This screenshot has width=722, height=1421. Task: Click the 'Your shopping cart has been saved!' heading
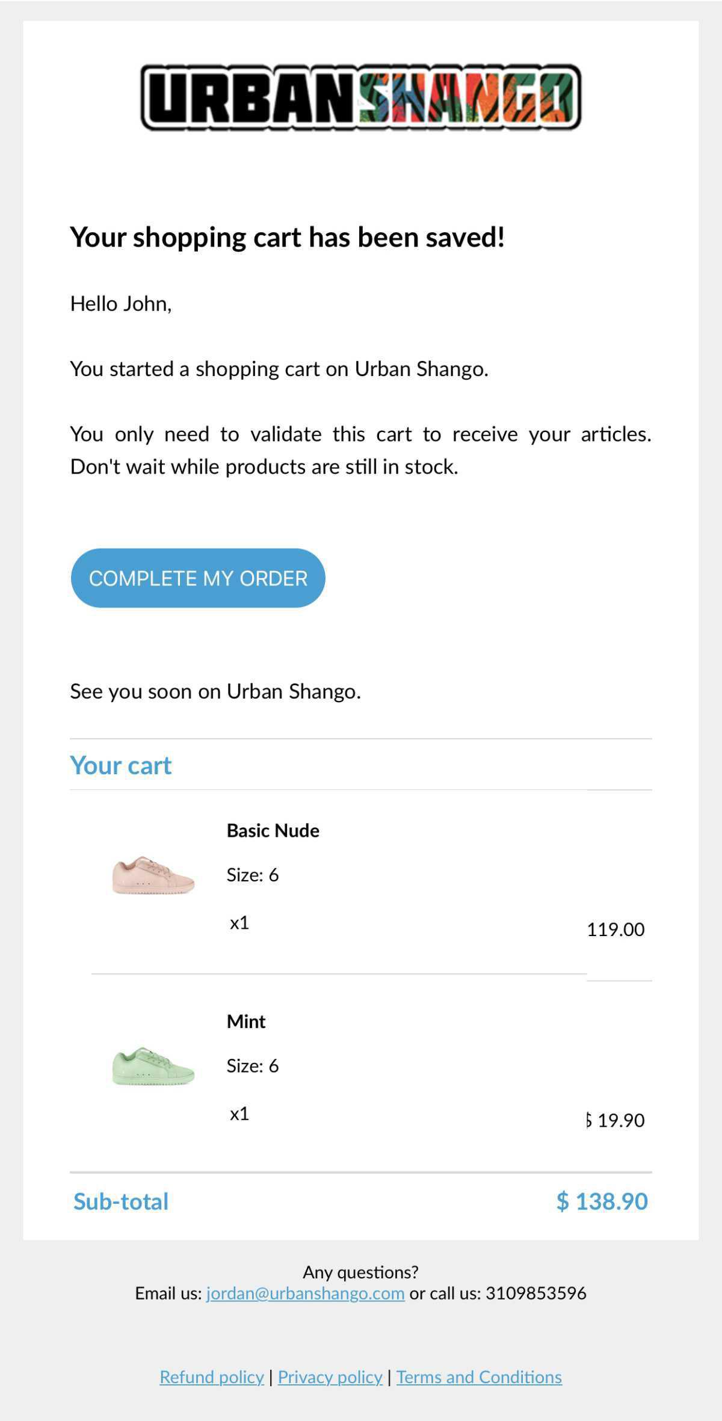coord(287,237)
